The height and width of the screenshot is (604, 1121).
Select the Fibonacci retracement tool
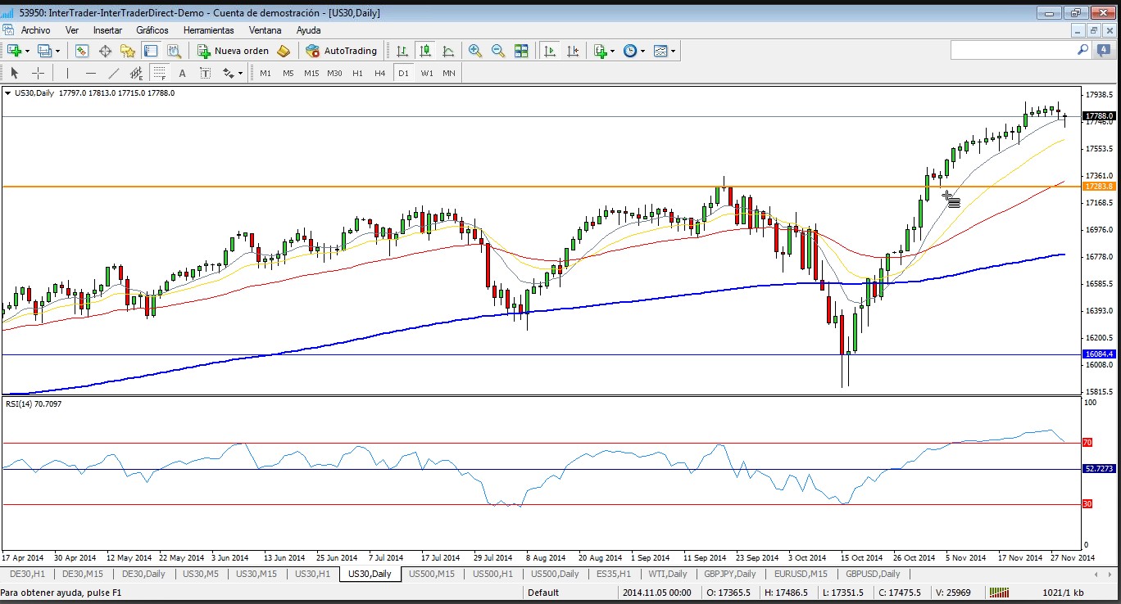coord(159,73)
